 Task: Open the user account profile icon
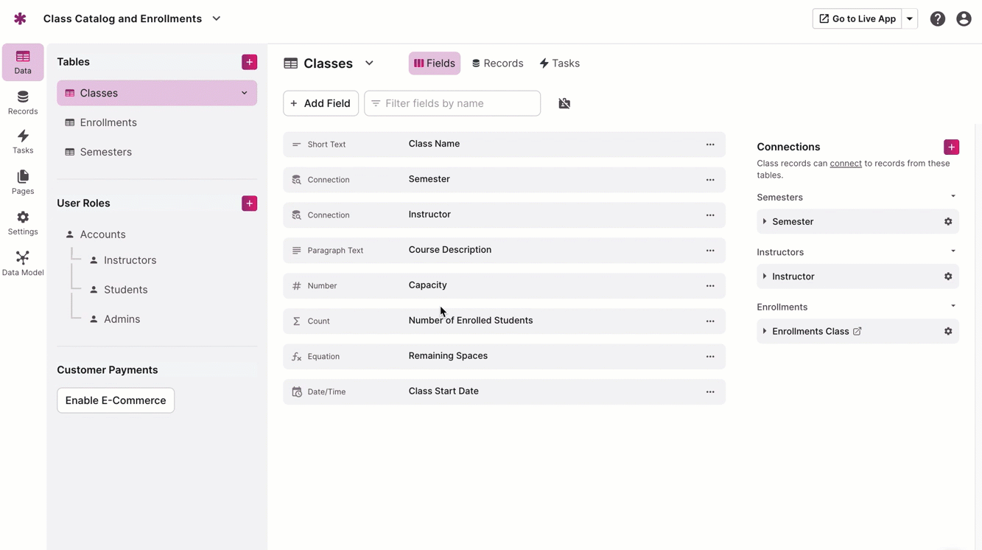pyautogui.click(x=964, y=19)
